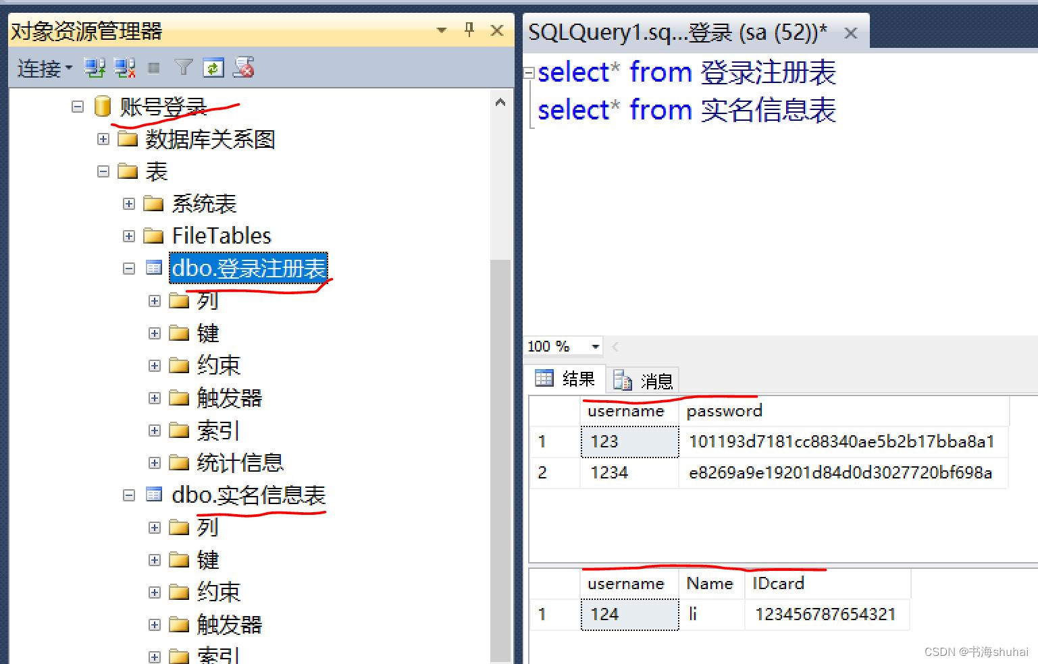Image resolution: width=1038 pixels, height=664 pixels.
Task: Select 约束 under dbo.实名信息表
Action: click(x=219, y=592)
